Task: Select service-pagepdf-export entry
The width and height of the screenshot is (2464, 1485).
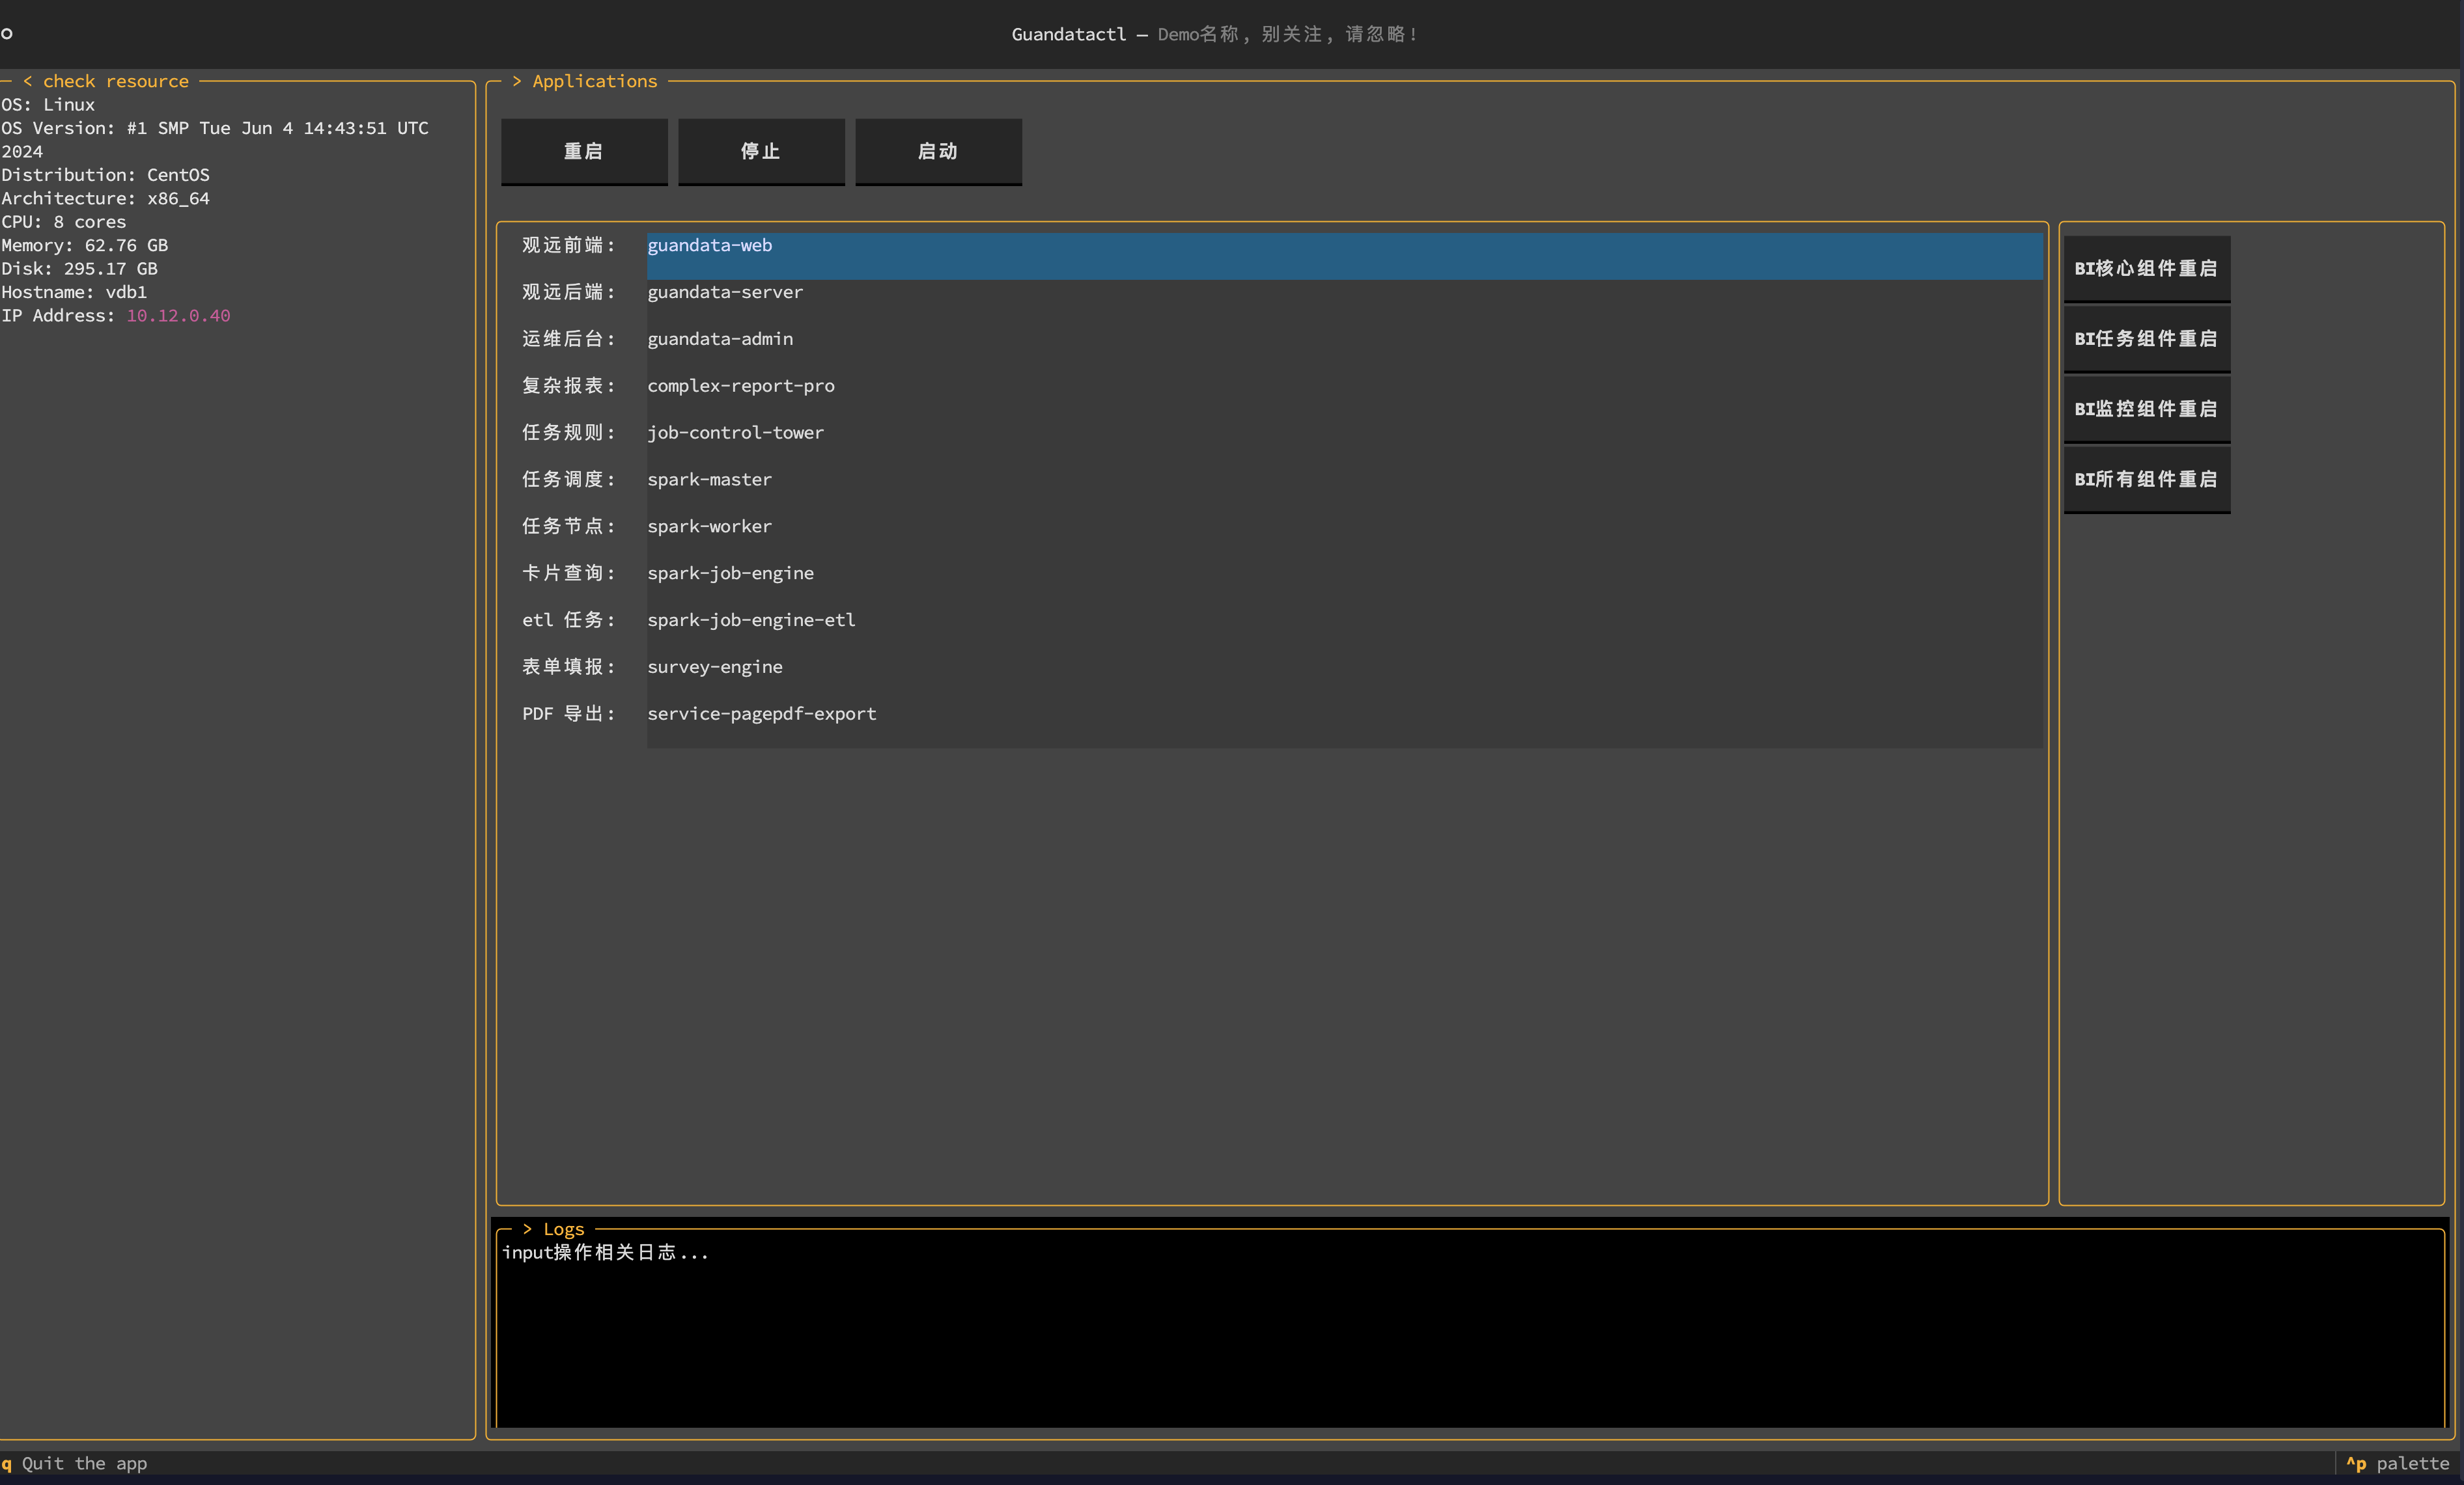Action: 761,713
